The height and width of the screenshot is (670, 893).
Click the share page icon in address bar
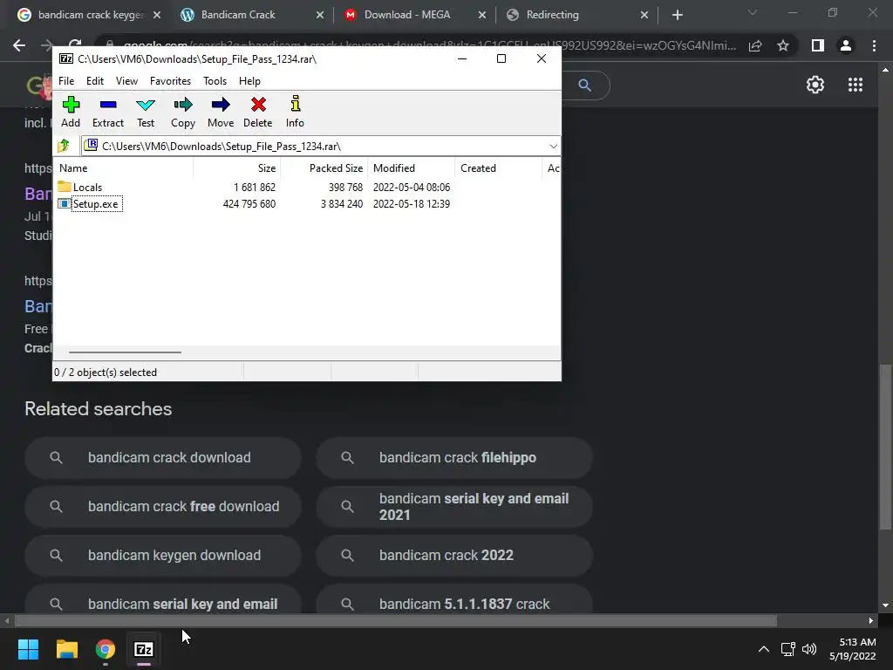755,45
